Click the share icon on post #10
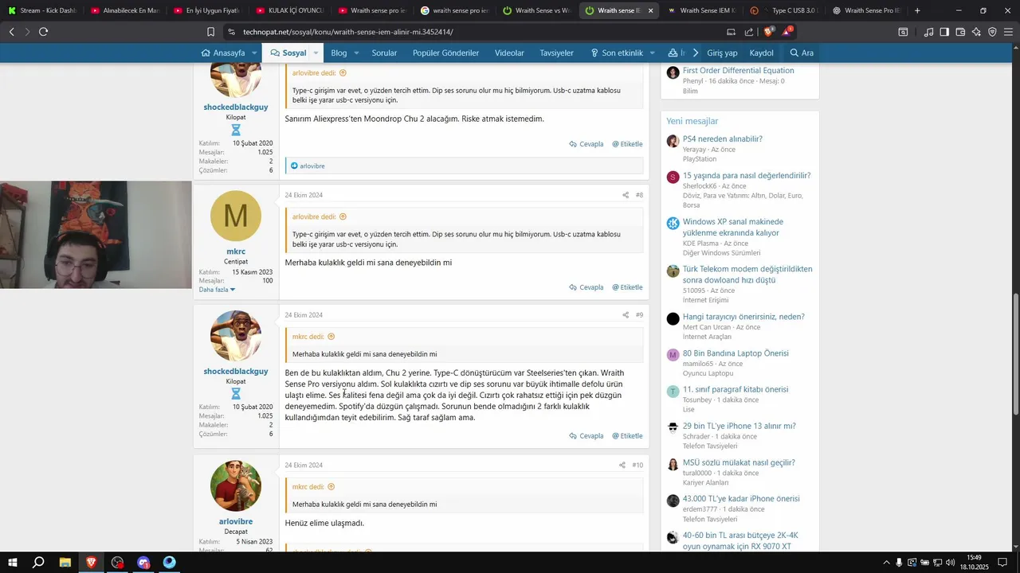1020x573 pixels. tap(622, 465)
